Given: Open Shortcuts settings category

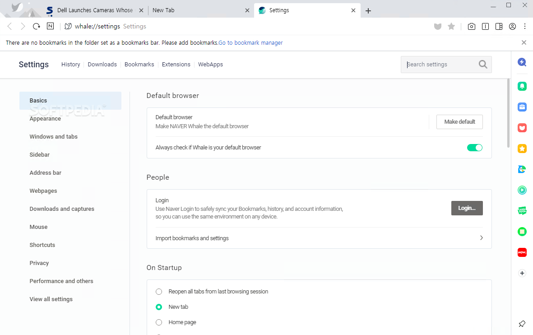Looking at the screenshot, I should [42, 245].
